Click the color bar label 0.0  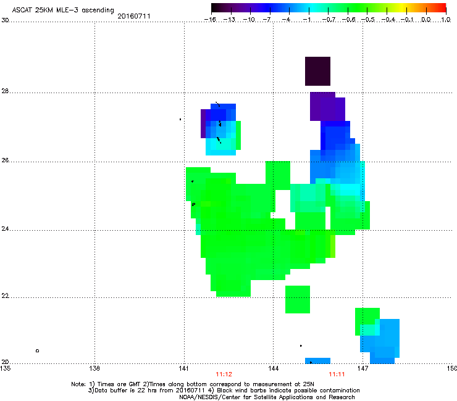pyautogui.click(x=426, y=20)
